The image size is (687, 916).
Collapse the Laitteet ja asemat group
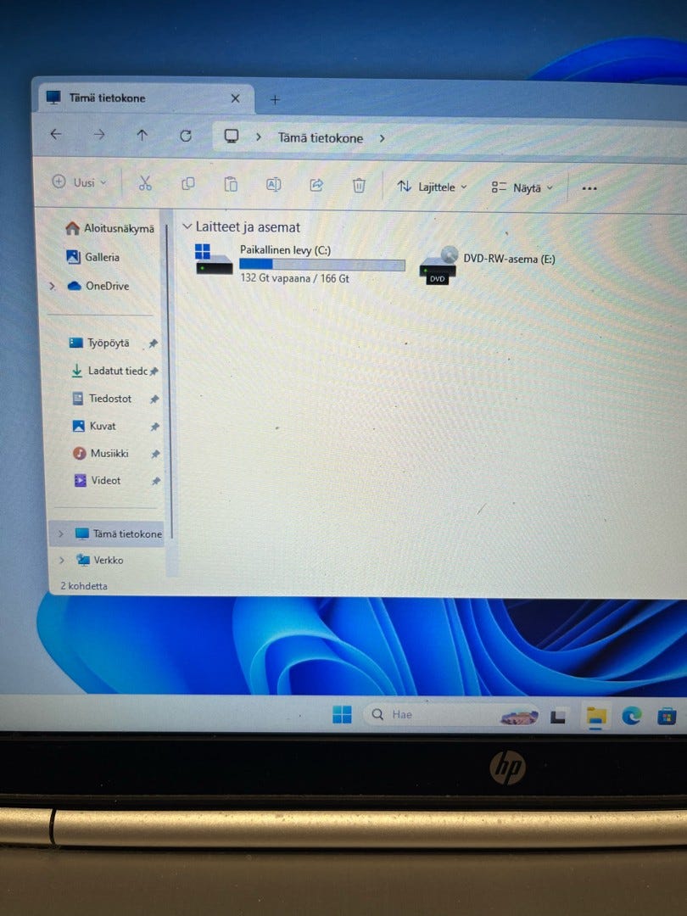pos(187,226)
